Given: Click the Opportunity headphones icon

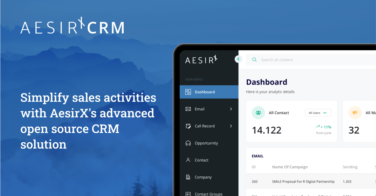Looking at the screenshot, I should [188, 143].
